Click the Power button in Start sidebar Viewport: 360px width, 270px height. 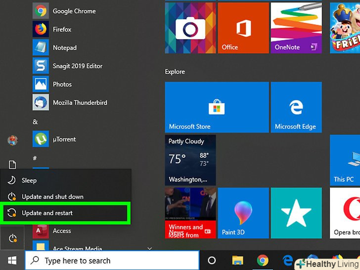pyautogui.click(x=12, y=238)
